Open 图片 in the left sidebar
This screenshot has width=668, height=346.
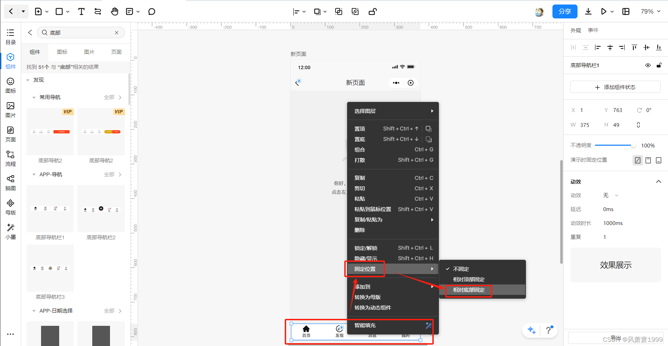10,110
